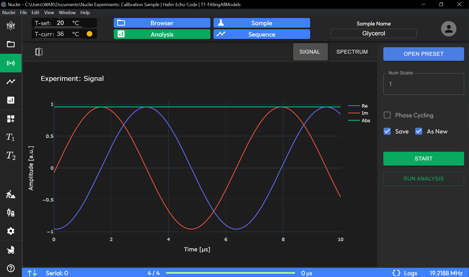
Task: Click the Experiment: Signal plot title
Action: pos(72,79)
